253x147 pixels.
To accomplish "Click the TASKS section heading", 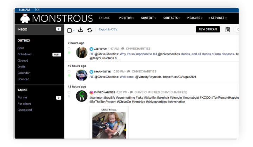I will (22, 90).
